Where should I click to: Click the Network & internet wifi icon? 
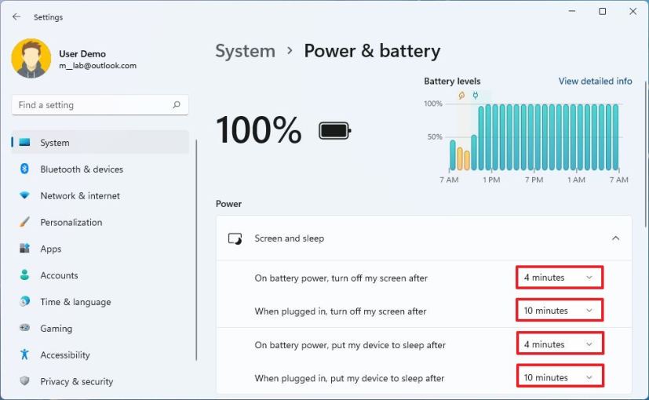tap(24, 195)
